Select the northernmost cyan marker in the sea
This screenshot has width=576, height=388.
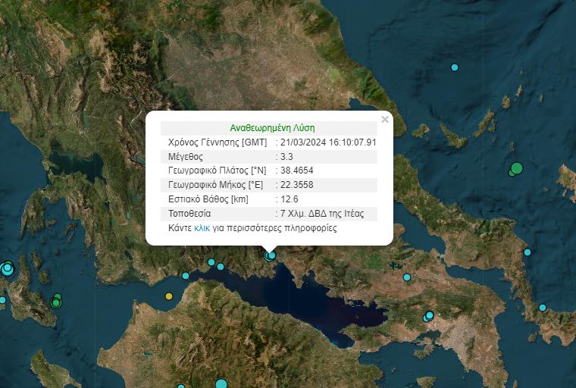(x=455, y=67)
